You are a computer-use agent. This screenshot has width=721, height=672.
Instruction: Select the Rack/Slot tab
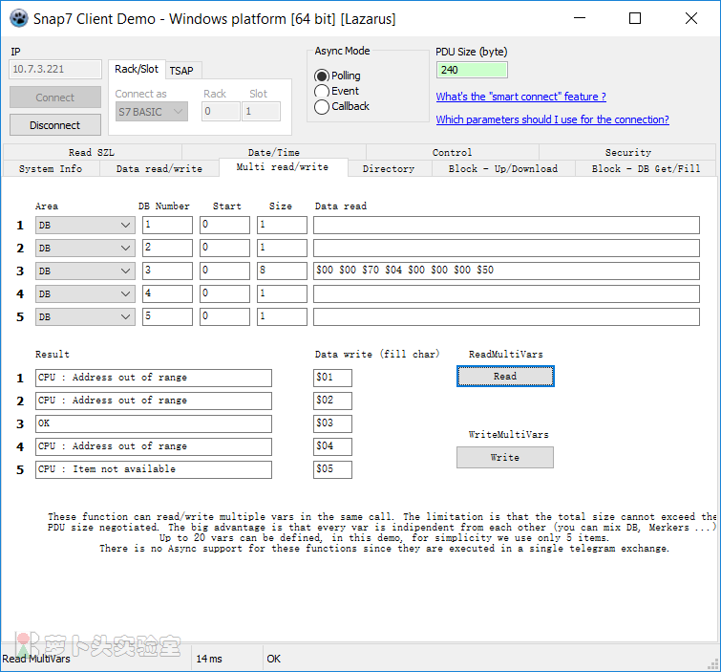137,69
